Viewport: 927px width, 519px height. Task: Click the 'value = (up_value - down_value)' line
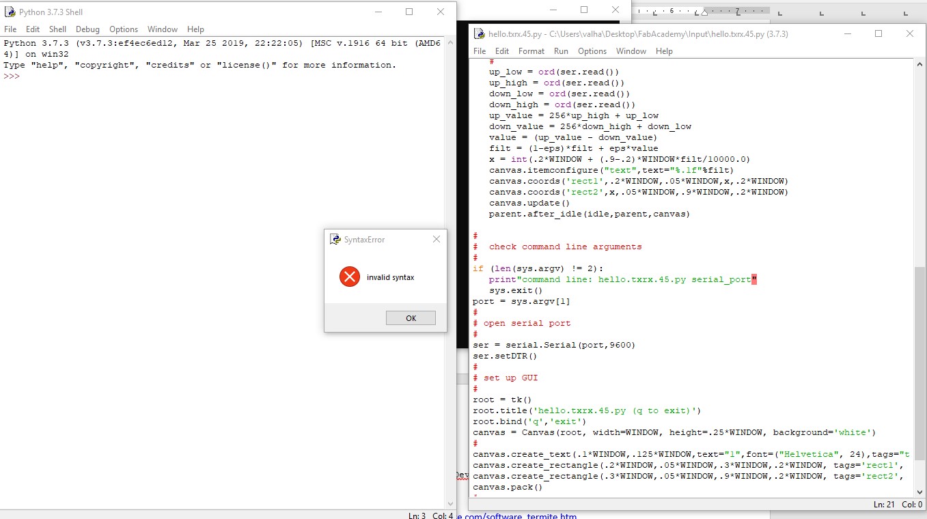573,137
